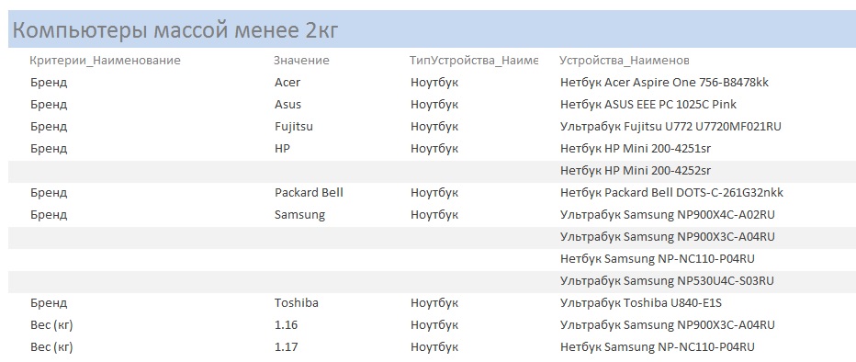Click the Ноутбук type in Samsung row
Viewport: 856px width, 362px height.
click(434, 215)
